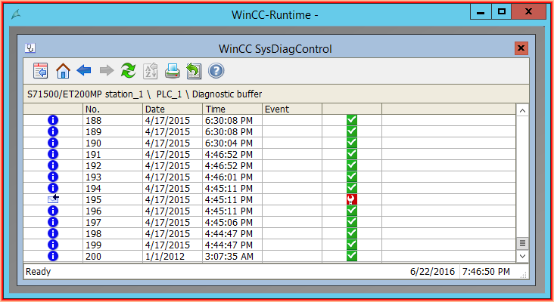The image size is (554, 302).
Task: Click the green checkmark in row 188
Action: point(351,120)
